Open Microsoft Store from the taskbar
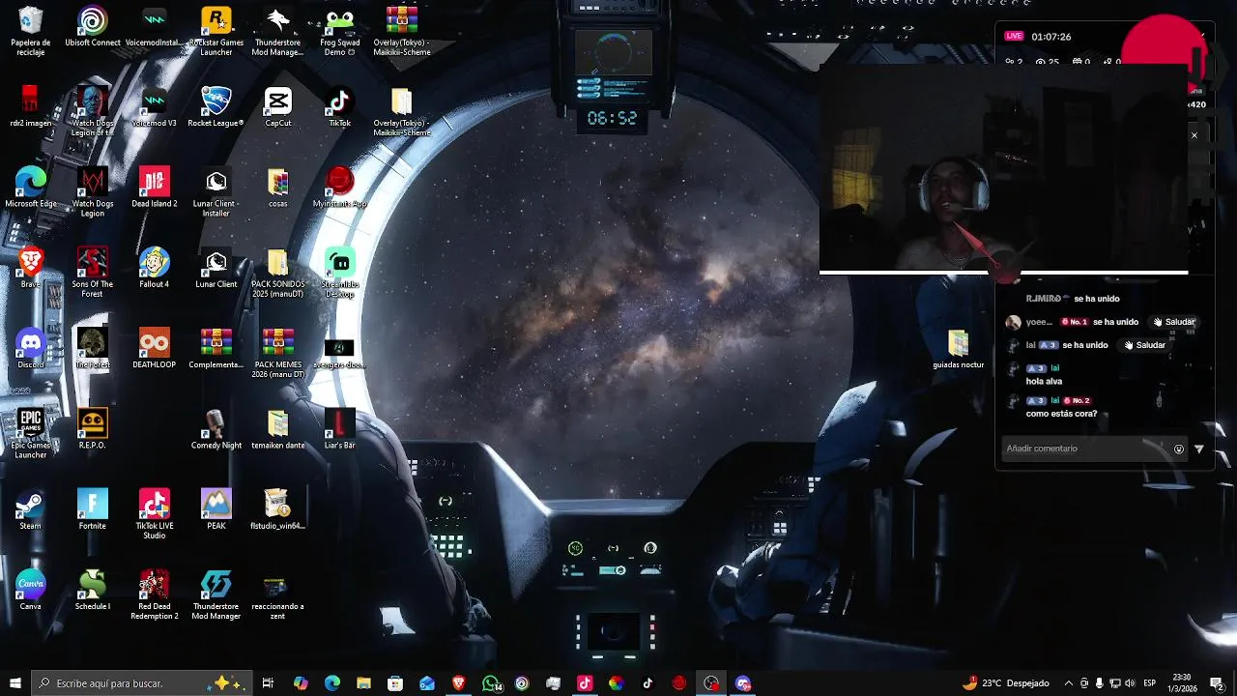This screenshot has width=1237, height=696. [395, 683]
